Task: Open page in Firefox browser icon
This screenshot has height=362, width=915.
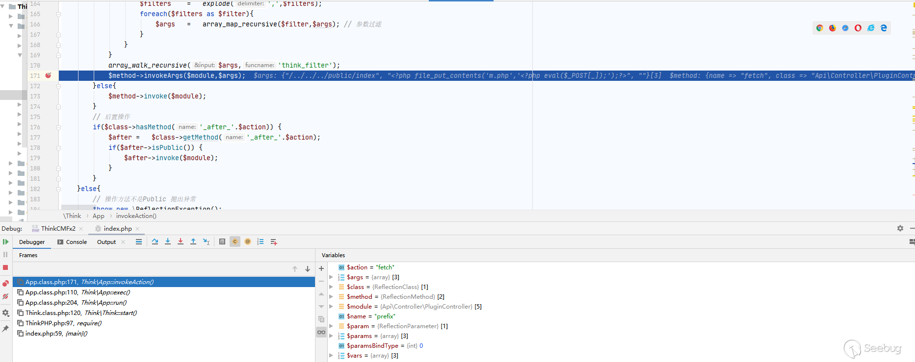Action: point(833,28)
